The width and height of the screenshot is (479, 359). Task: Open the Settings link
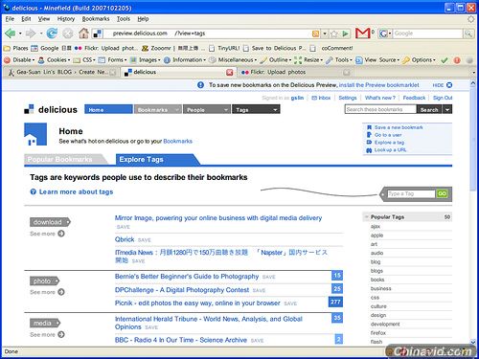click(x=348, y=98)
